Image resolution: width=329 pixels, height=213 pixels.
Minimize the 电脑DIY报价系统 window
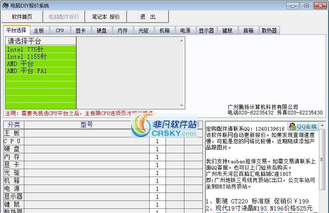click(293, 6)
